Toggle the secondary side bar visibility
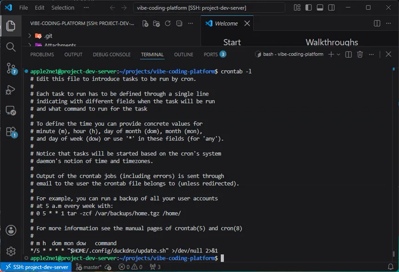This screenshot has height=272, width=399. (x=331, y=7)
